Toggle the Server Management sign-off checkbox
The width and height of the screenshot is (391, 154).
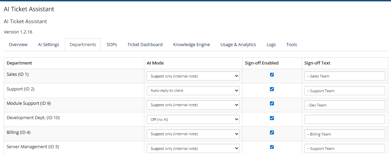272,147
